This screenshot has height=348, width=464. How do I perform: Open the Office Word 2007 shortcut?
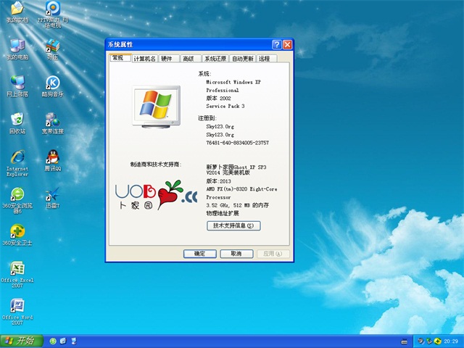pos(17,306)
